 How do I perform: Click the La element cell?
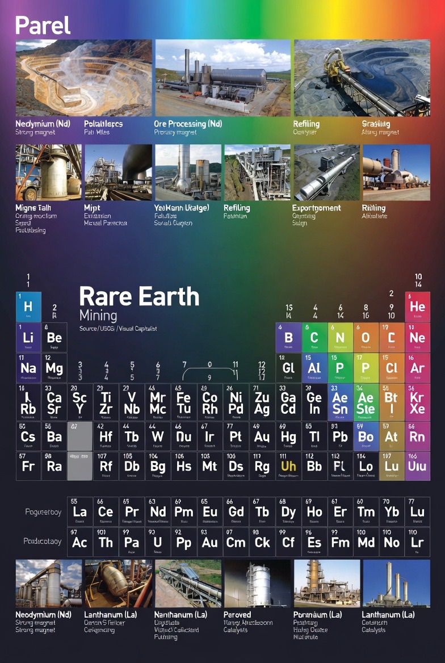point(80,511)
